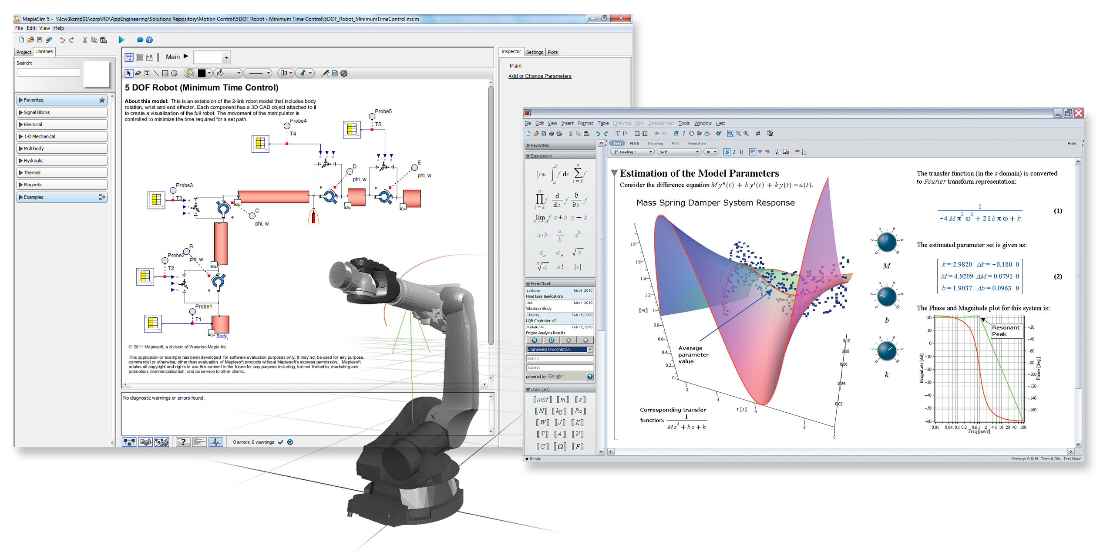Viewport: 1110px width, 559px height.
Task: Toggle Underline formatting in Maple toolbar
Action: 741,152
